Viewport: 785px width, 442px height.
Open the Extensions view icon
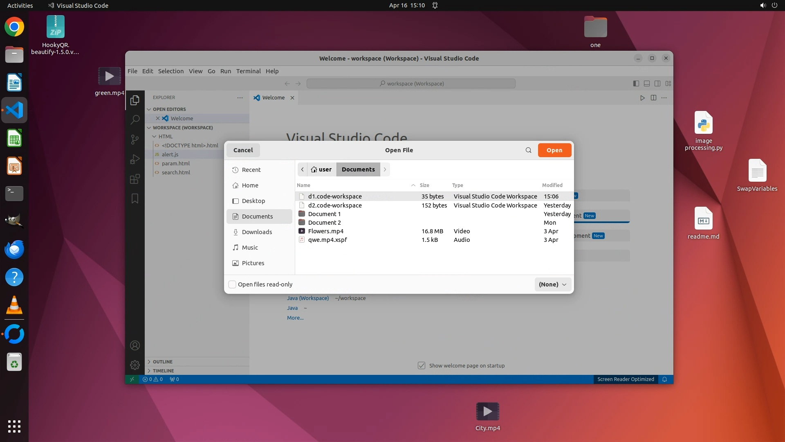point(135,179)
